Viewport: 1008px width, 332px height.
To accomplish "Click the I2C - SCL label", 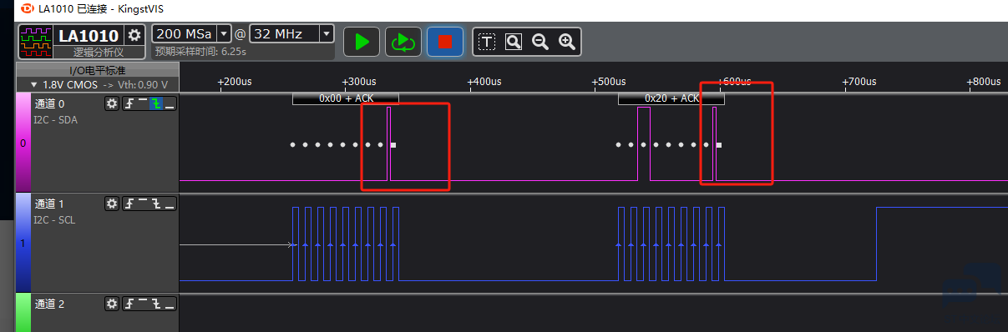I will tap(55, 219).
